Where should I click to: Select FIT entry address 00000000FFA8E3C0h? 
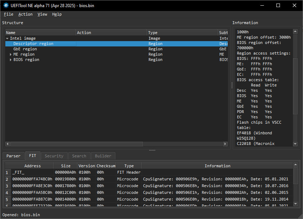tap(32, 186)
